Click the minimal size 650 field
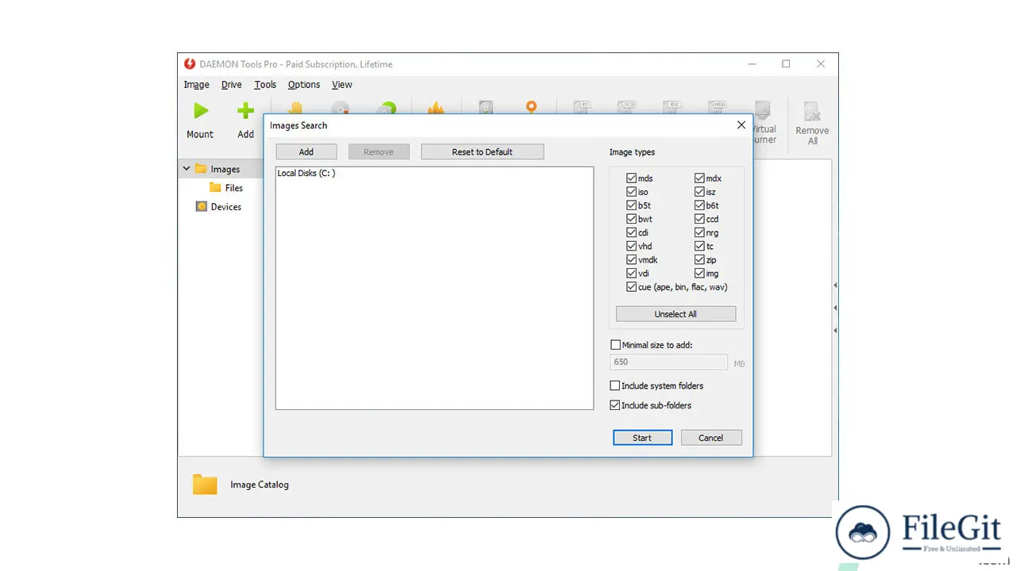1016x571 pixels. tap(668, 362)
